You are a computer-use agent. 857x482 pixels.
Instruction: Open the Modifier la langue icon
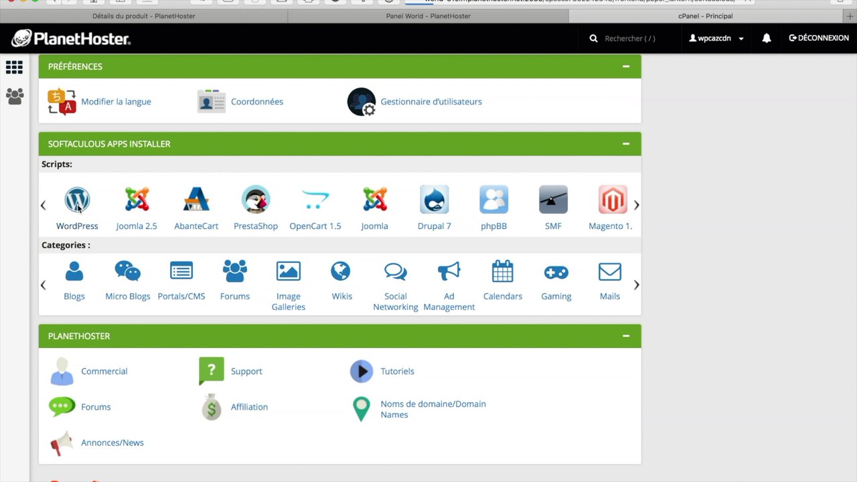[x=62, y=102]
